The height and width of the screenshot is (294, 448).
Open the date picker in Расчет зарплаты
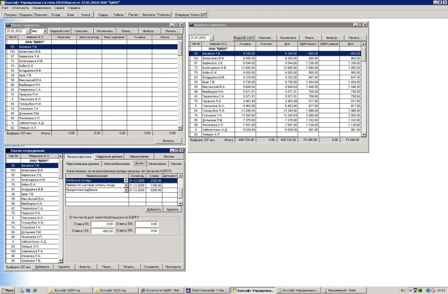[x=29, y=31]
